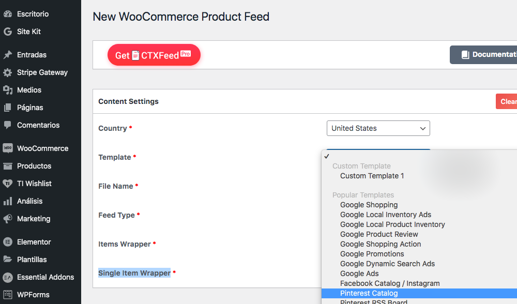Viewport: 517px width, 304px height.
Task: Choose Google Shopping template
Action: click(369, 205)
